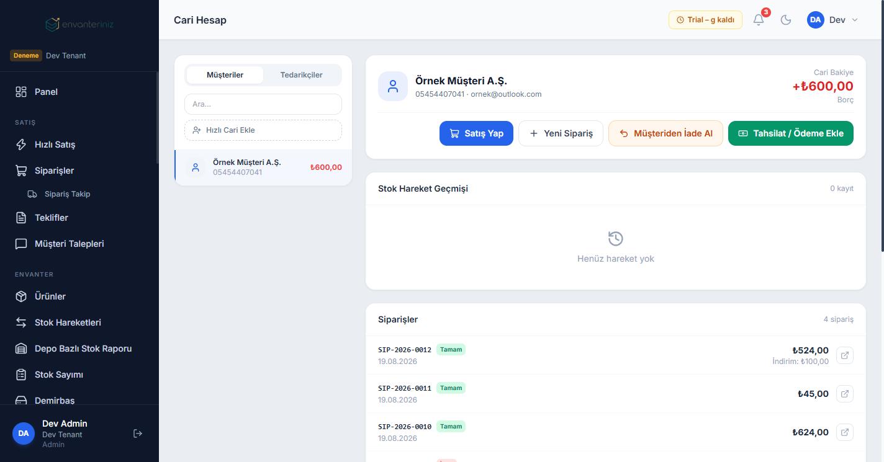Click the Deneme badge near Dev Tenant
884x462 pixels.
point(26,55)
